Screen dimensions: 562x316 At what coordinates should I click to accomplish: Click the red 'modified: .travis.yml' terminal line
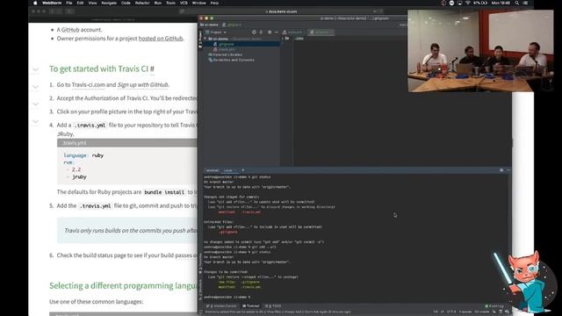tap(240, 212)
